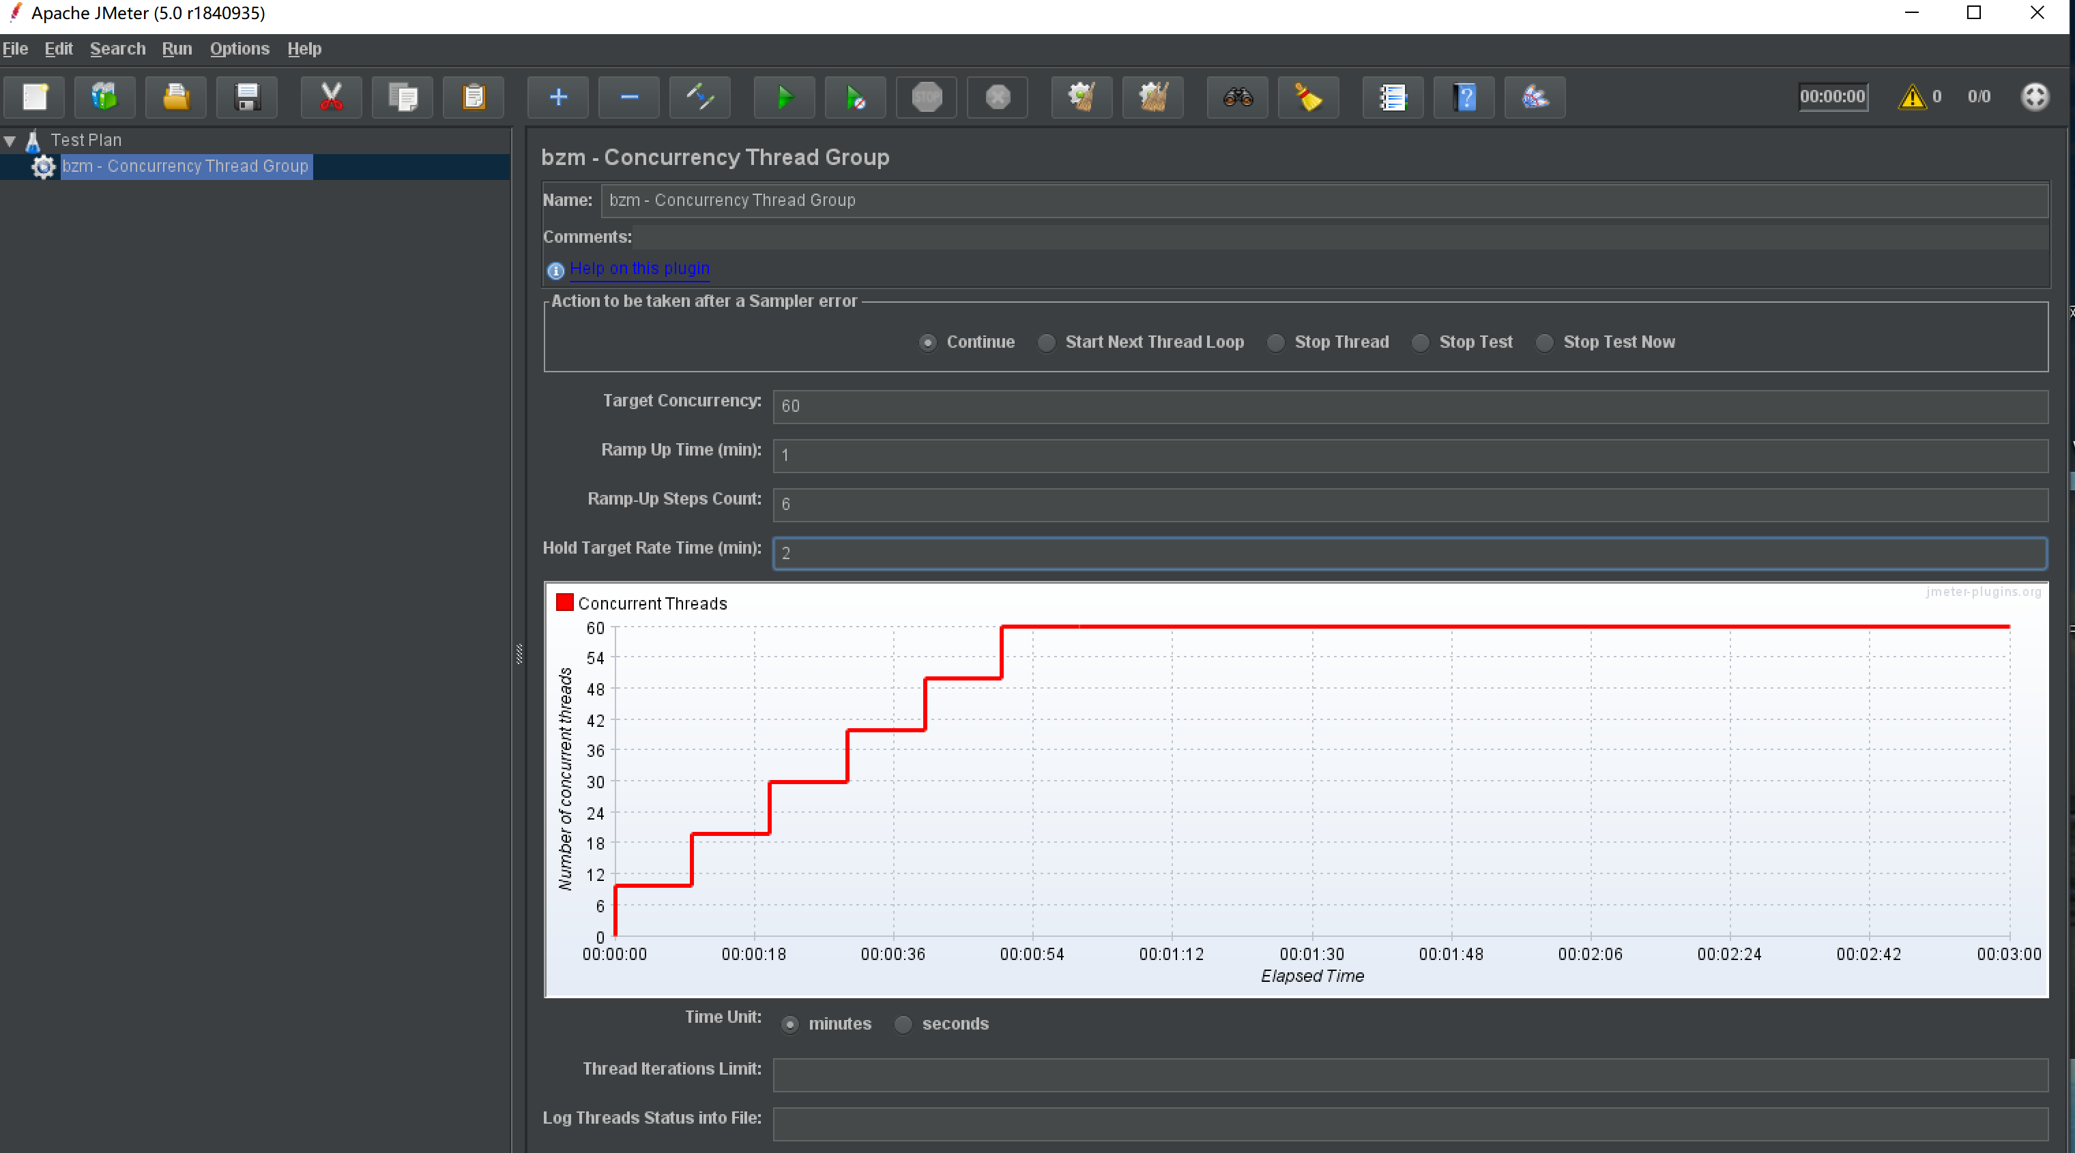Open the Options menu
Viewport: 2075px width, 1153px height.
click(x=240, y=49)
